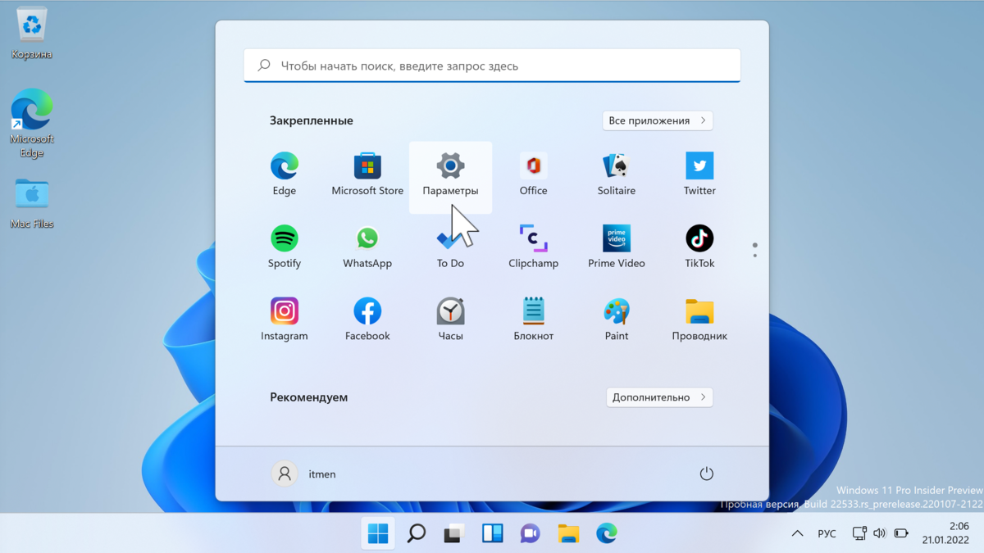The height and width of the screenshot is (553, 984).
Task: Open Edge browser from the taskbar
Action: [607, 533]
